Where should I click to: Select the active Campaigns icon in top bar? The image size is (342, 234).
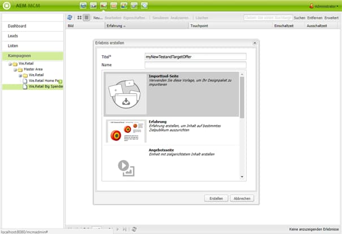coord(103,6)
